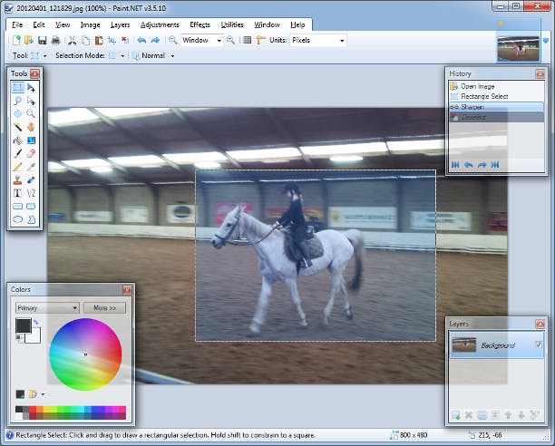Click the Save floppy disk icon
555x446 pixels.
[43, 40]
